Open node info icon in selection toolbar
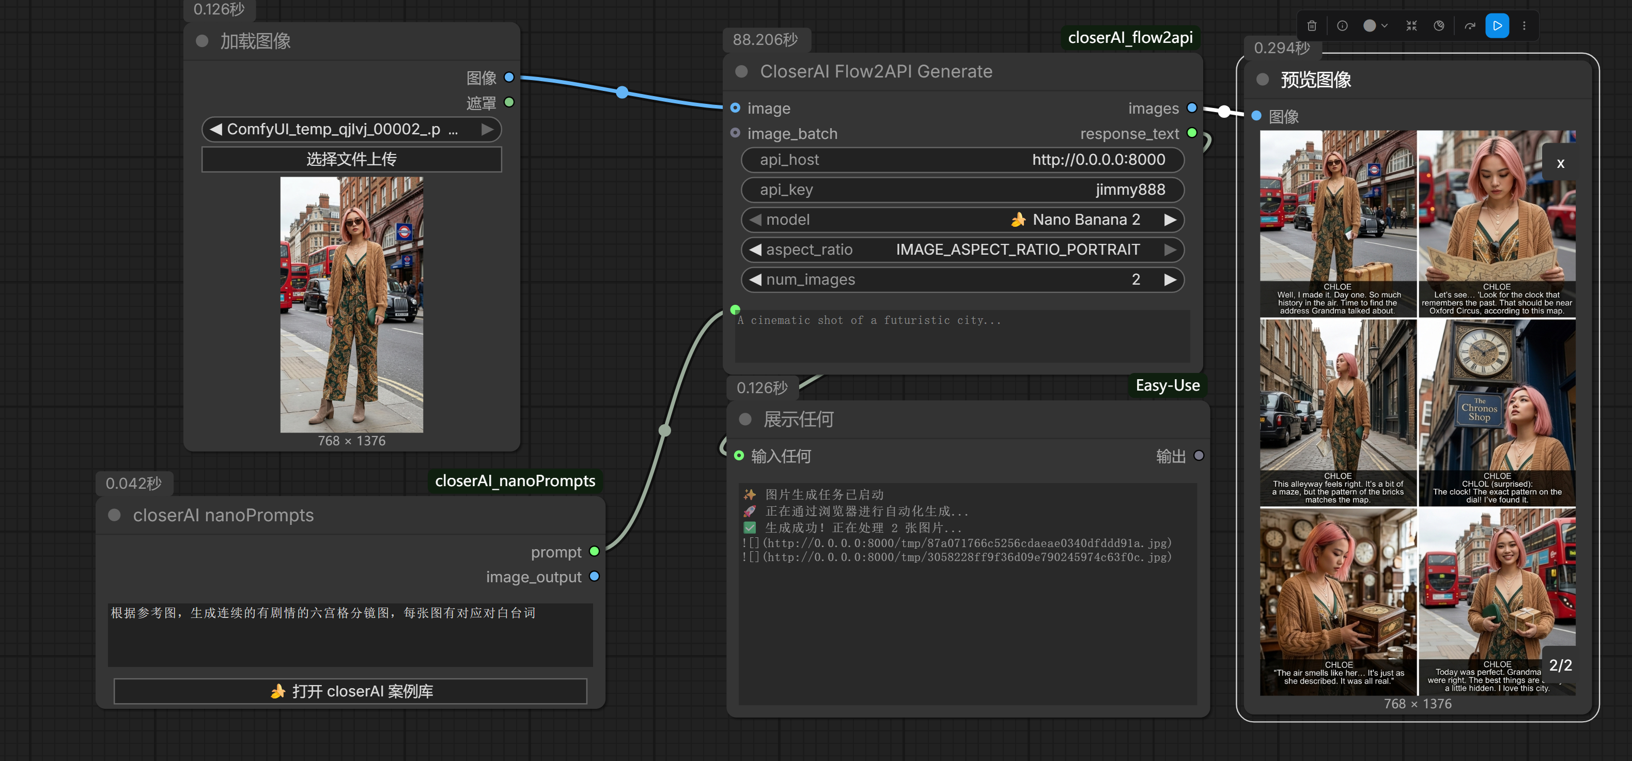Viewport: 1632px width, 761px height. point(1342,26)
